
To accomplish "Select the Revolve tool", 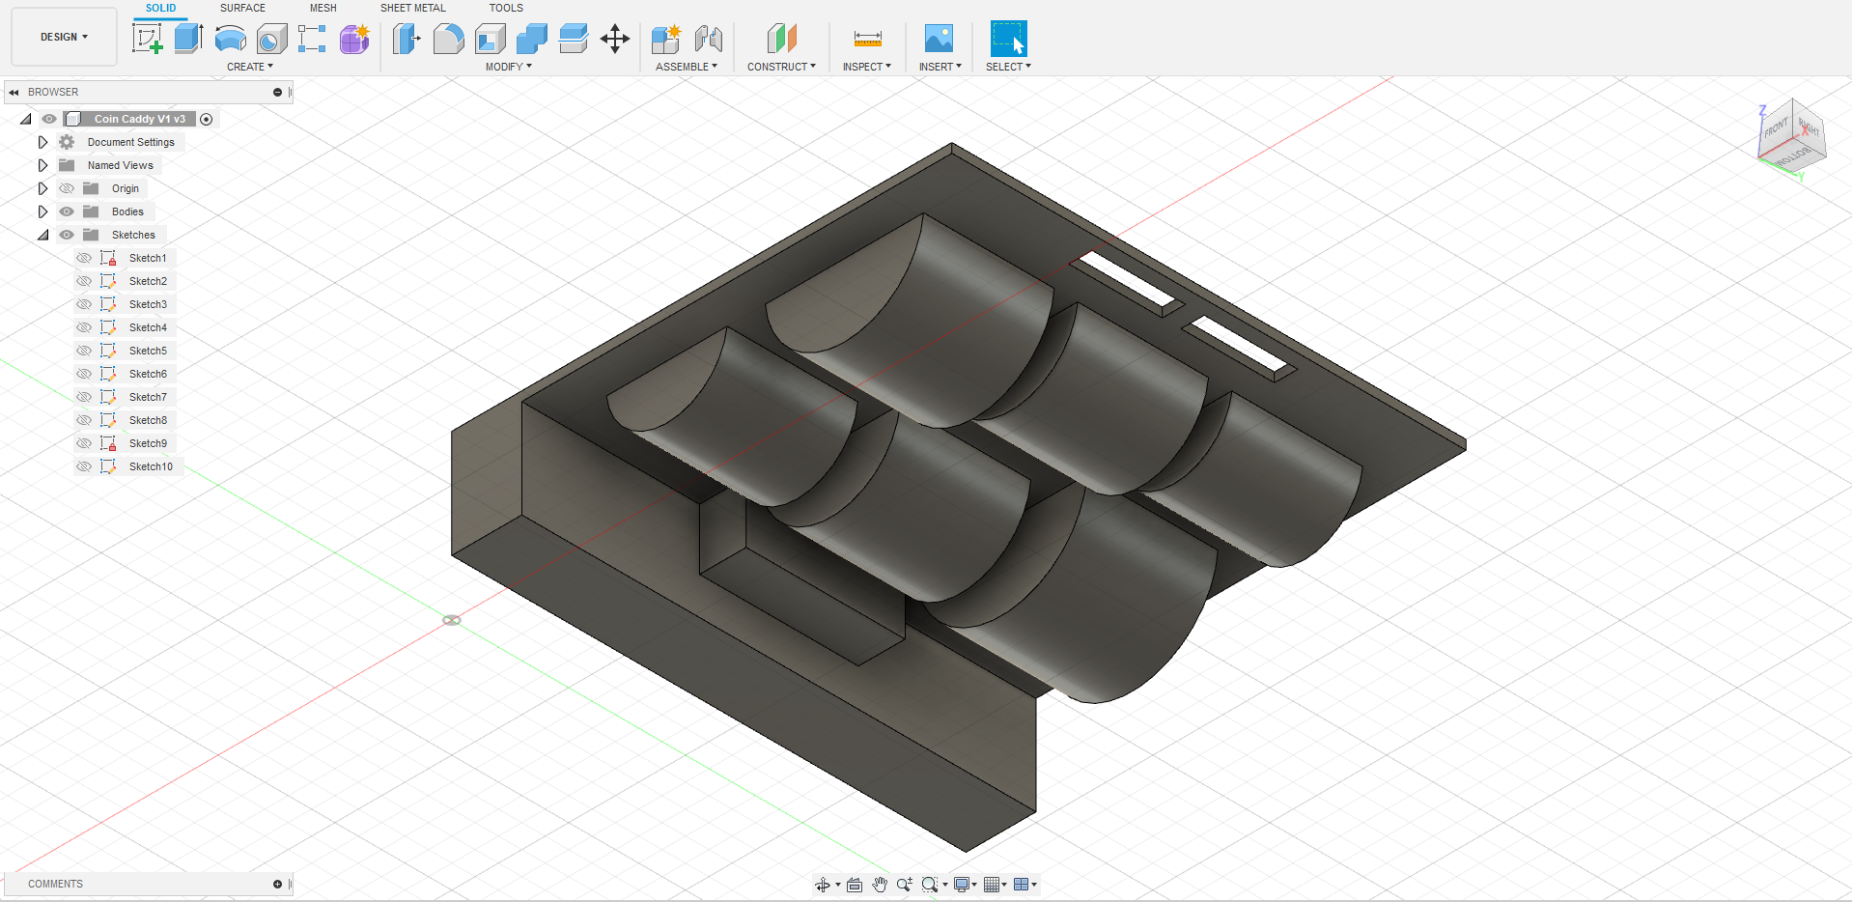I will click(x=230, y=39).
